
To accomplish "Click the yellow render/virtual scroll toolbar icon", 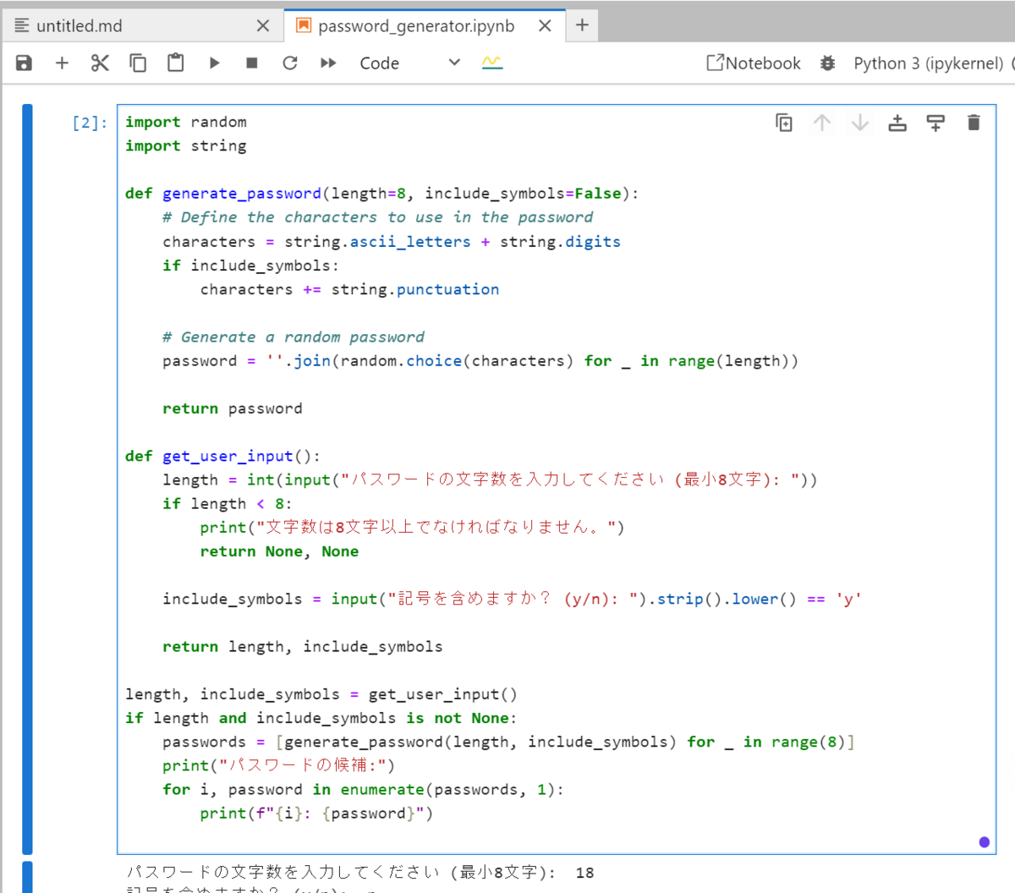I will point(492,63).
